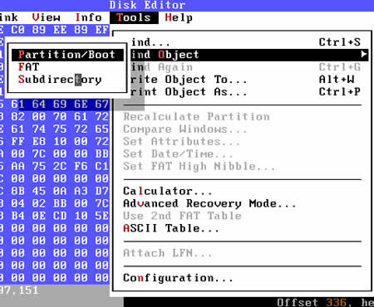
Task: Click hex byte 6E in highlighted row
Action: 81,104
